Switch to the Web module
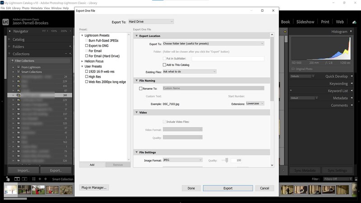 [340, 22]
